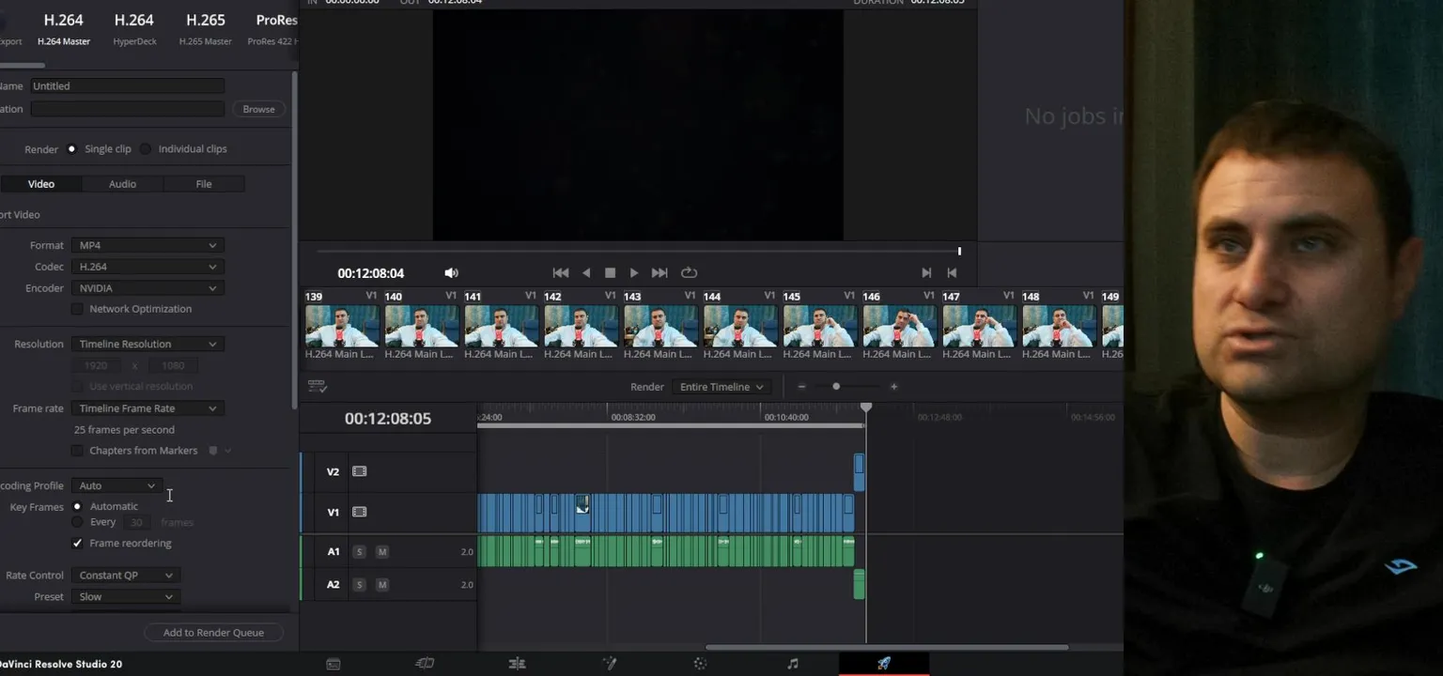Open the Resolution dropdown
Screen dimensions: 1443x676
[x=147, y=344]
